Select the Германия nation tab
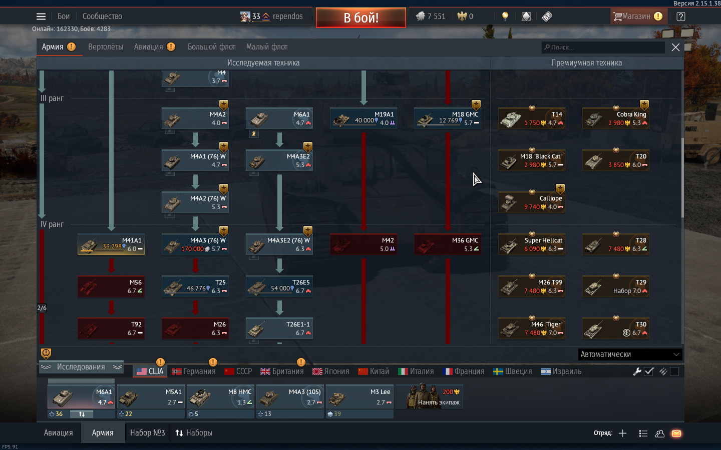721x450 pixels. tap(194, 371)
